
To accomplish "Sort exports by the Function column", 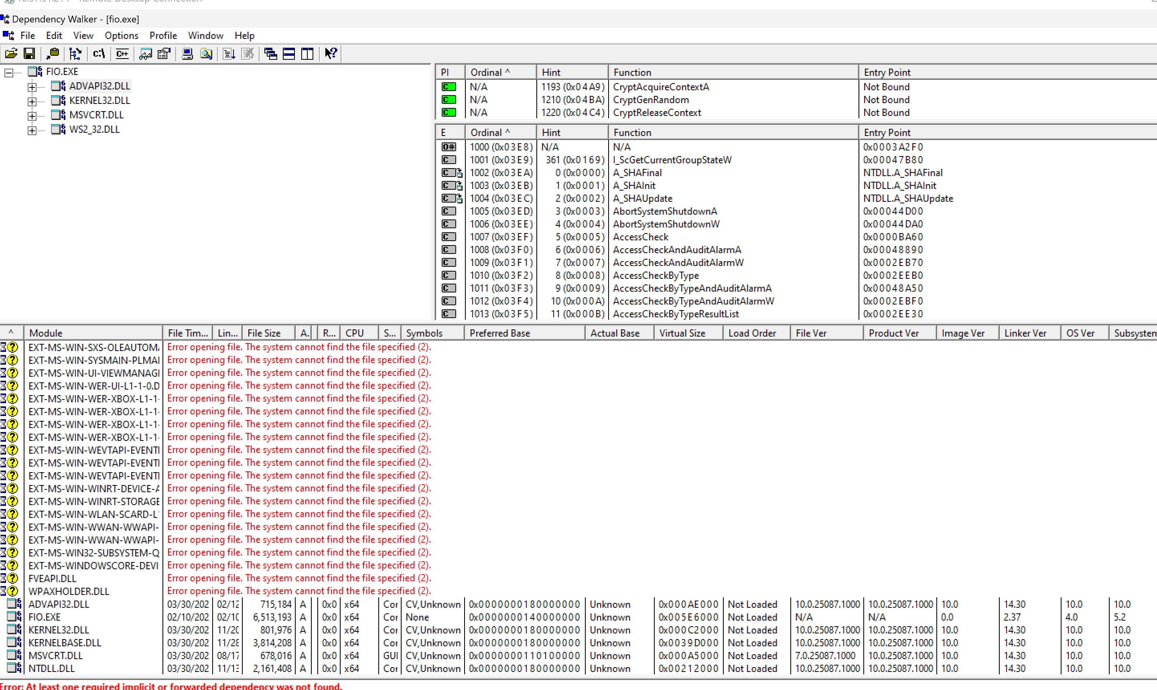I will click(632, 132).
